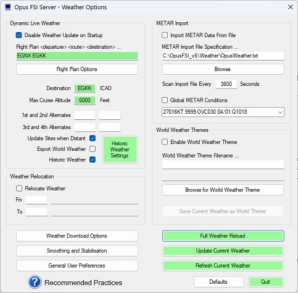The image size is (298, 293).
Task: Click the Max Cruise Altitude field
Action: [x=85, y=100]
